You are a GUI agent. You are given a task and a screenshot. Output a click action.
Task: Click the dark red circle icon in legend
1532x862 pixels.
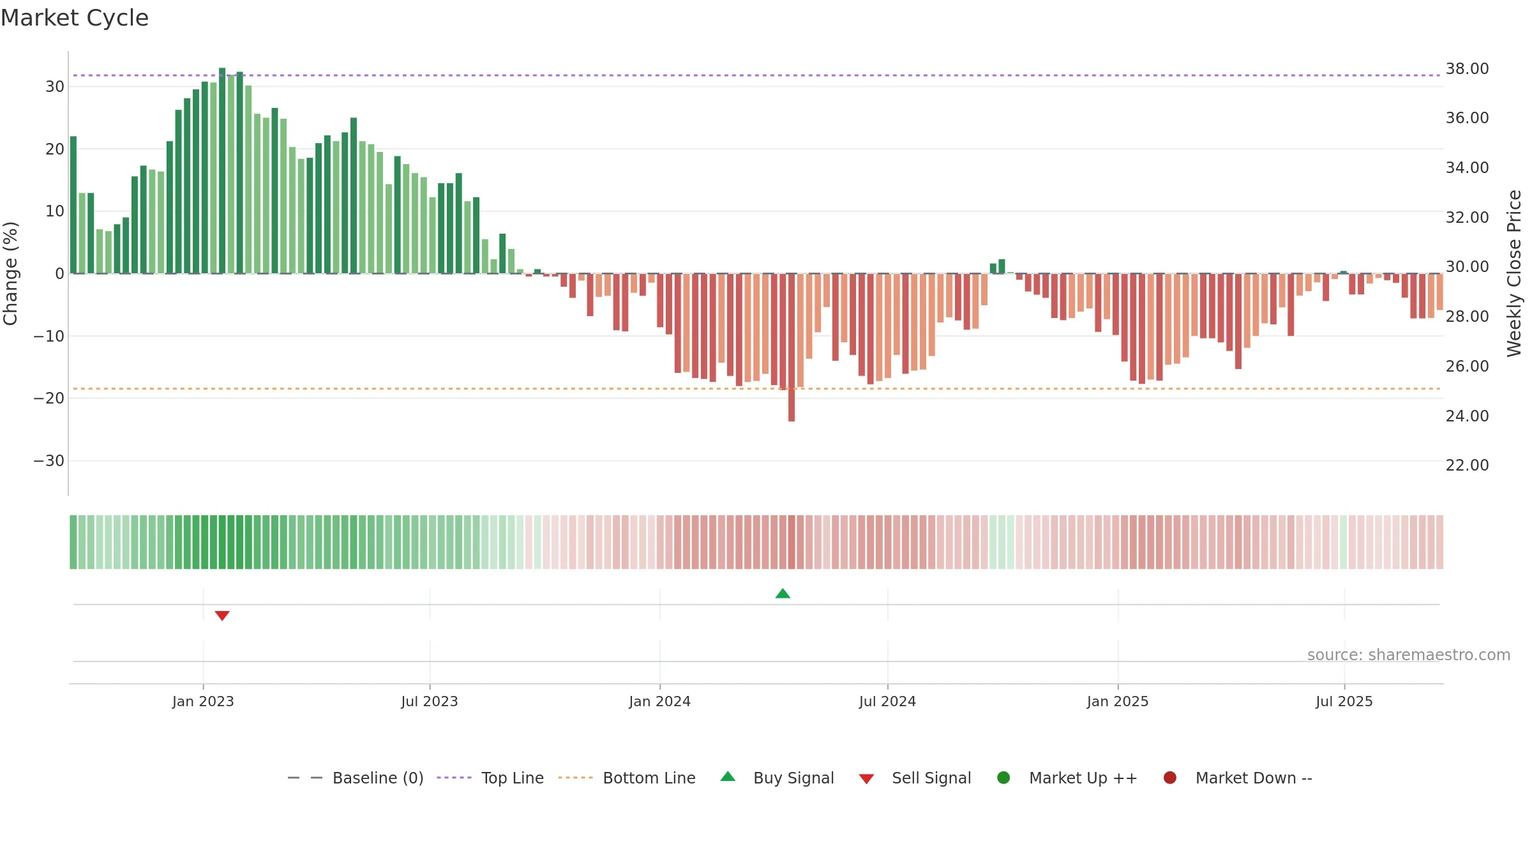(1170, 778)
